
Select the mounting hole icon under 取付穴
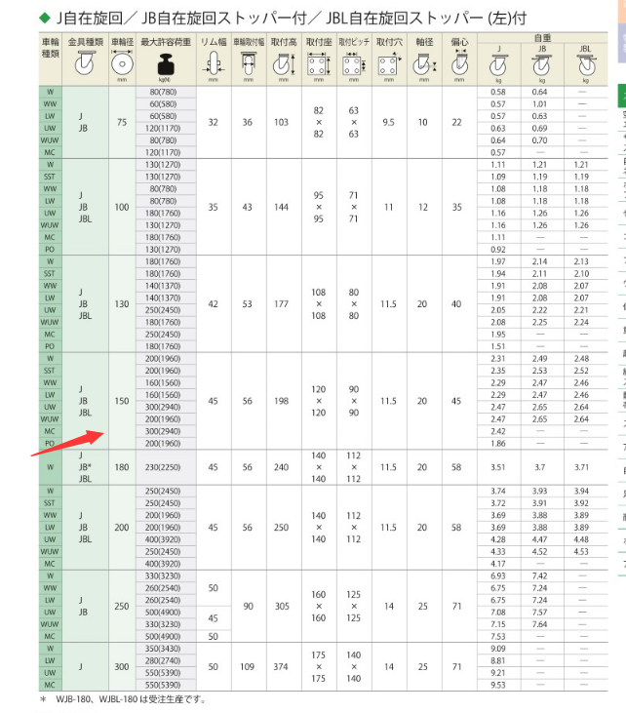click(389, 65)
